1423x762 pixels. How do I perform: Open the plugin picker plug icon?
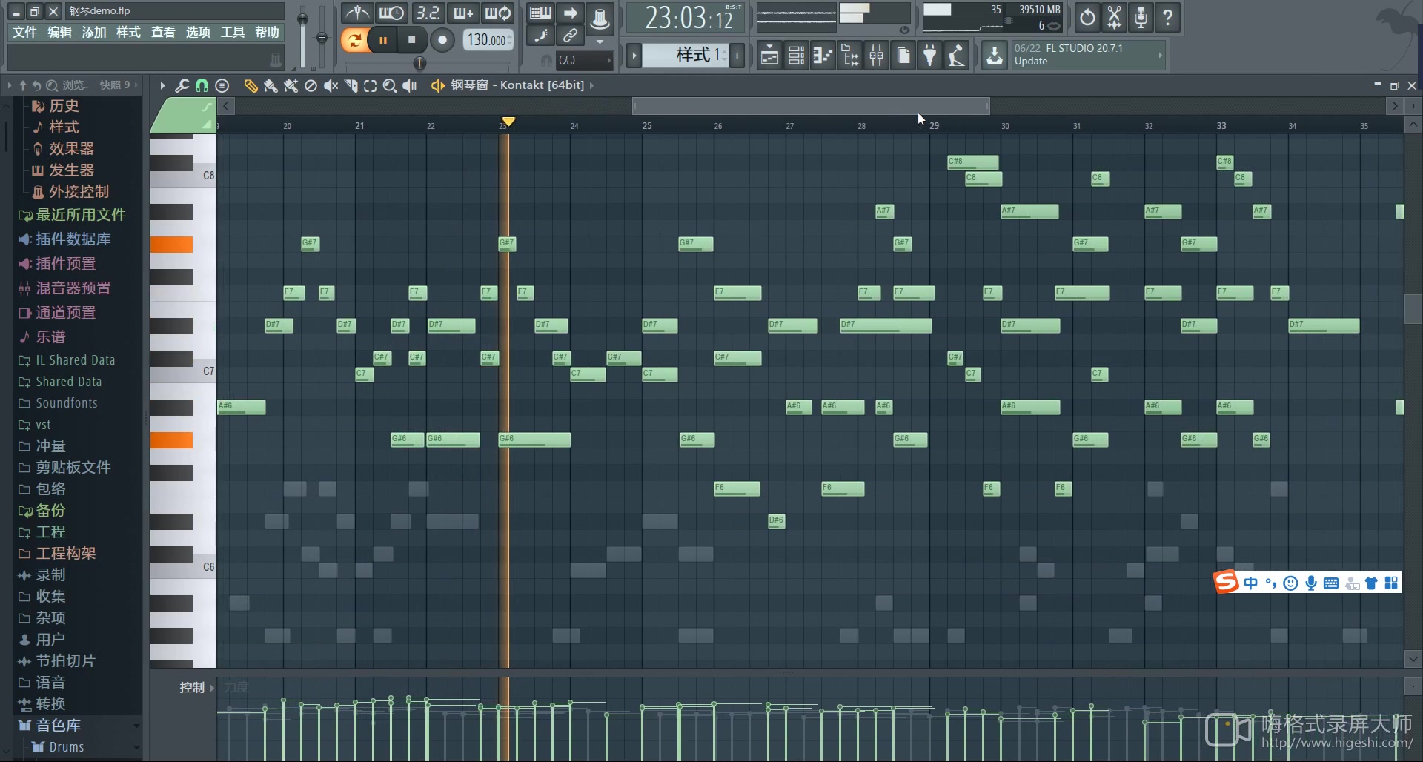click(930, 56)
